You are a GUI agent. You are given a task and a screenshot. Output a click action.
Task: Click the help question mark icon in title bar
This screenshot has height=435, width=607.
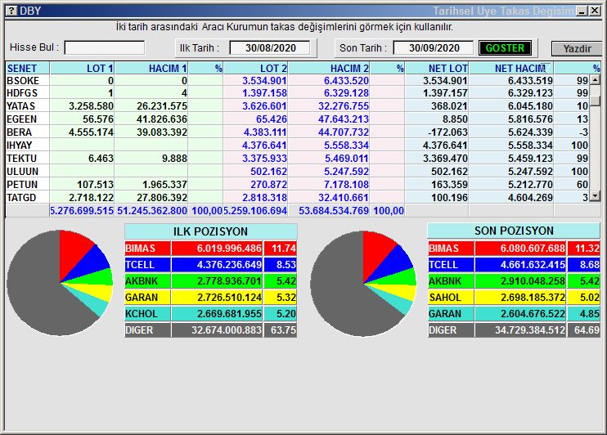pyautogui.click(x=11, y=11)
